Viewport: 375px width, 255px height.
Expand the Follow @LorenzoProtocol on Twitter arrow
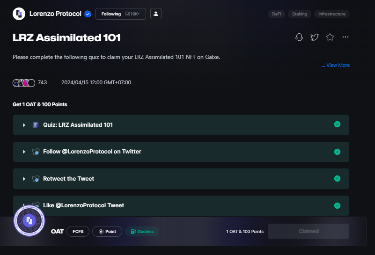(24, 152)
